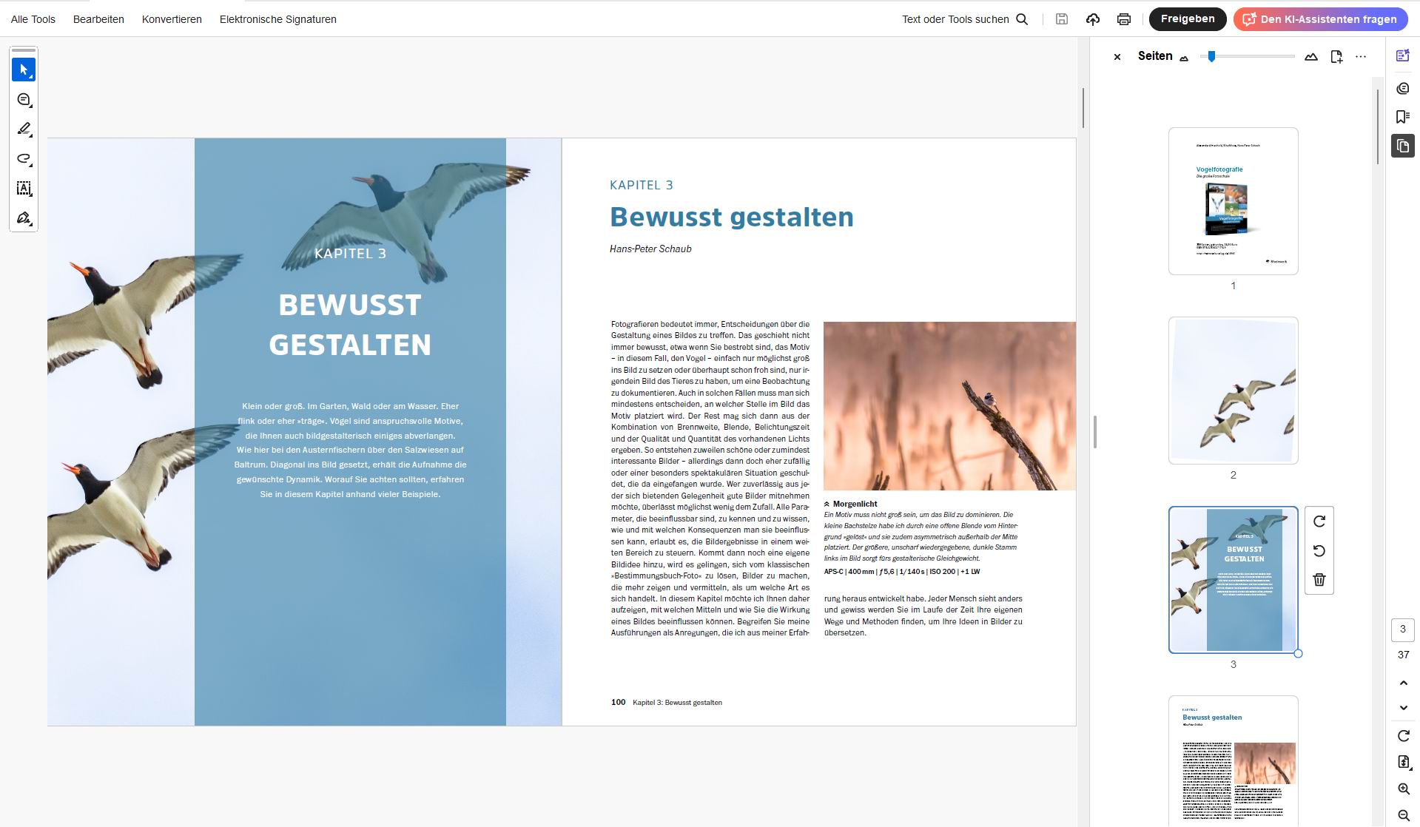Go to previous page with up chevron
This screenshot has width=1420, height=827.
1404,683
